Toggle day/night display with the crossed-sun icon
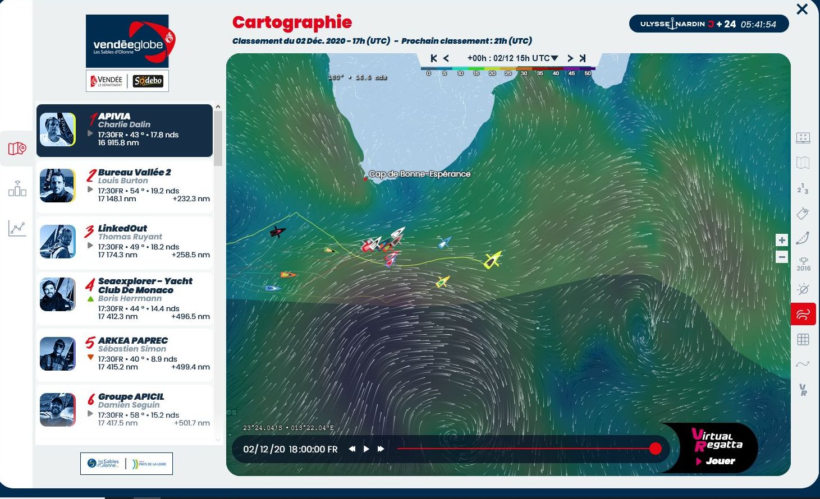 (803, 289)
